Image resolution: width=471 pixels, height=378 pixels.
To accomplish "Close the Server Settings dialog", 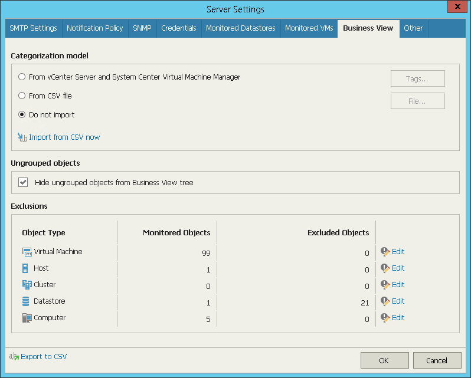I will [x=457, y=6].
